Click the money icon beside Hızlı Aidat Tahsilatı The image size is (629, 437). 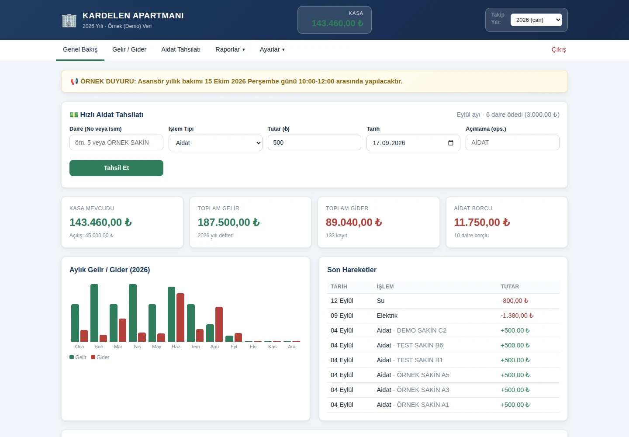74,114
